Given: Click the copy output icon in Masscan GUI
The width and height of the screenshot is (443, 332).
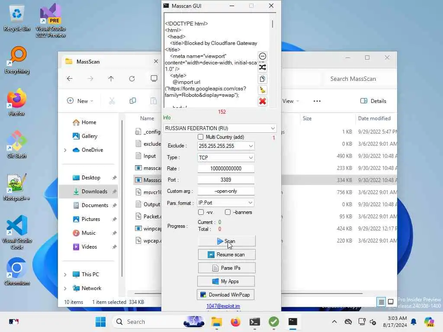Looking at the screenshot, I should coord(263,79).
